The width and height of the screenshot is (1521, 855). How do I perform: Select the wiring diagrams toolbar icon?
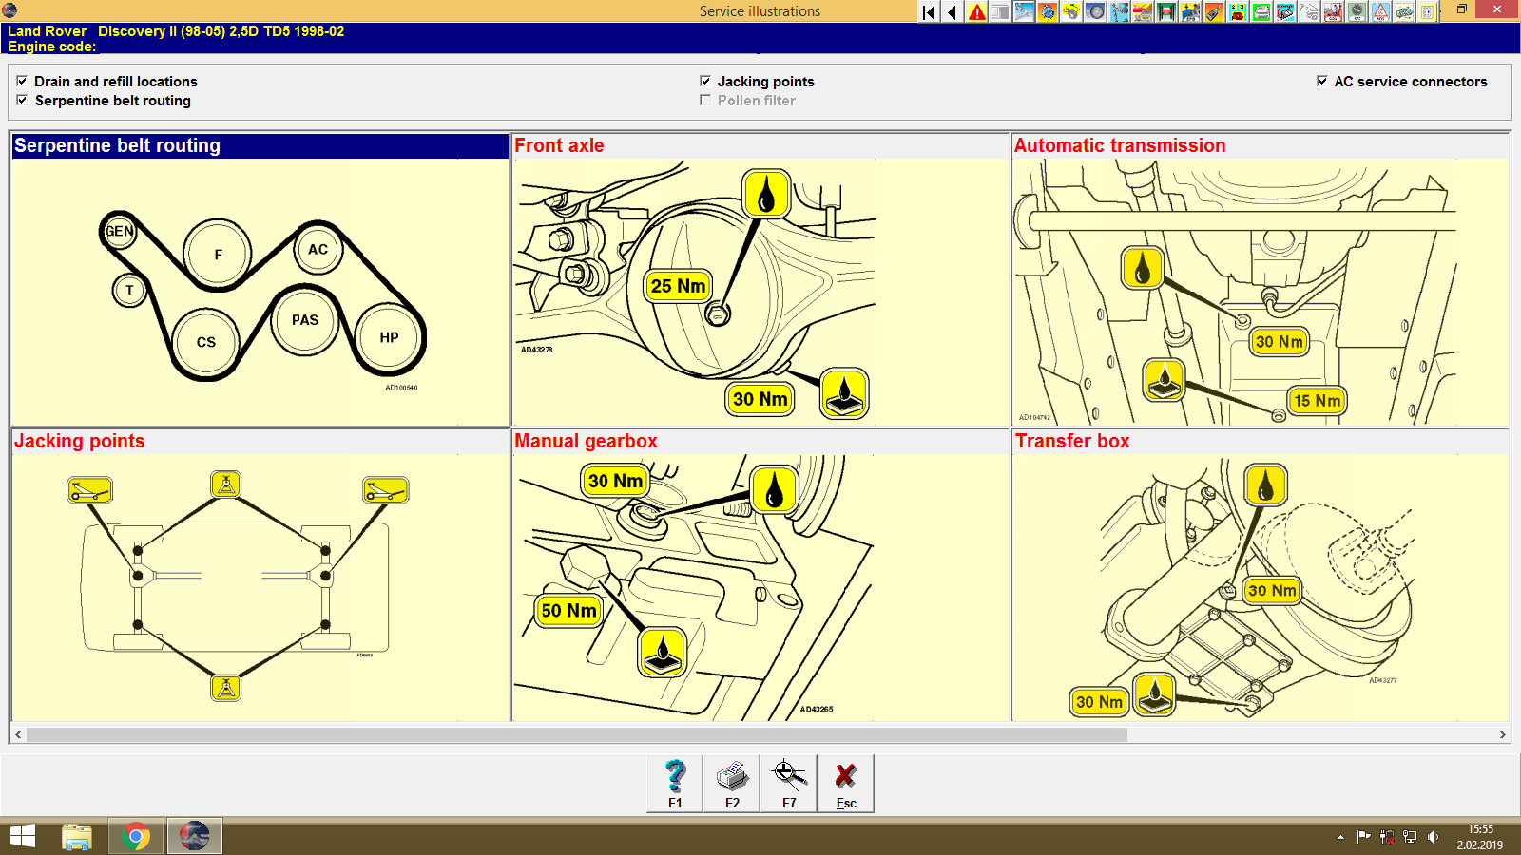tap(1285, 10)
